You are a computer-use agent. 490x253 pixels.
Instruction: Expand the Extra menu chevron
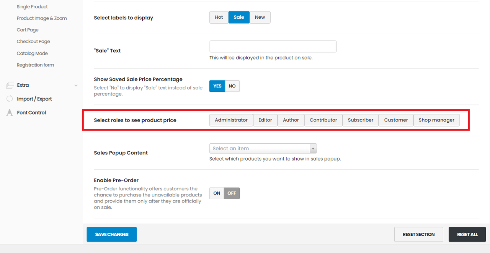[76, 86]
